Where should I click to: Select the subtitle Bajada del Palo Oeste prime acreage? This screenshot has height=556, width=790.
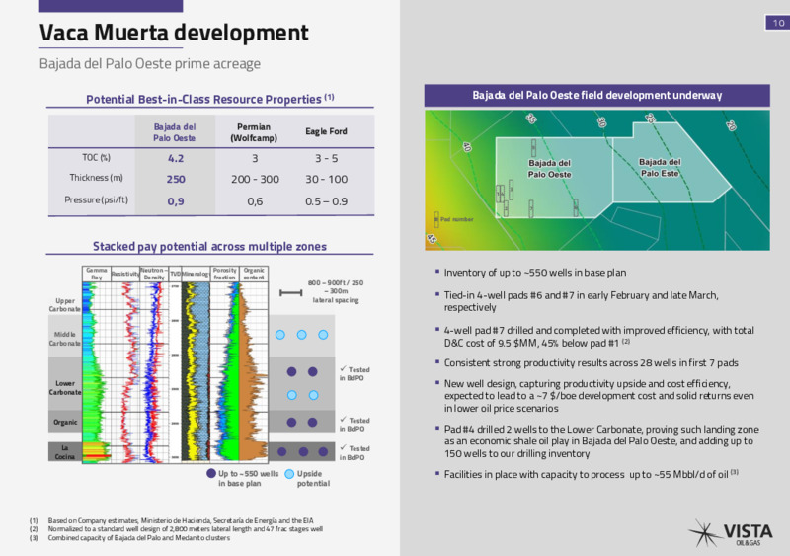(150, 64)
